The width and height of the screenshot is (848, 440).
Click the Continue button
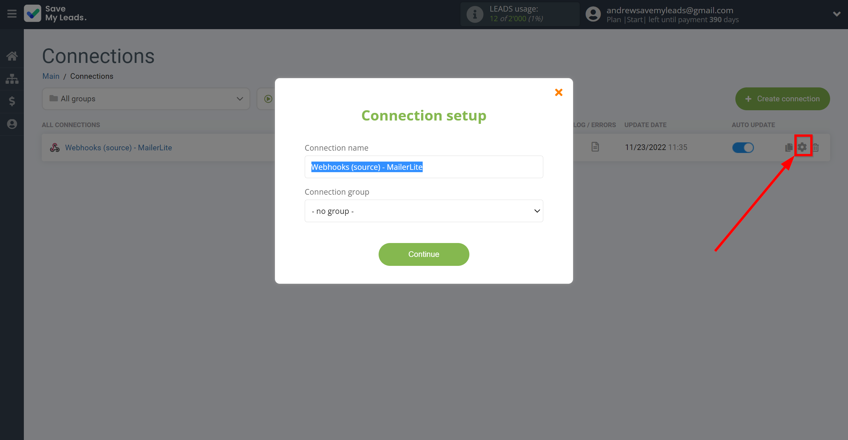coord(423,254)
